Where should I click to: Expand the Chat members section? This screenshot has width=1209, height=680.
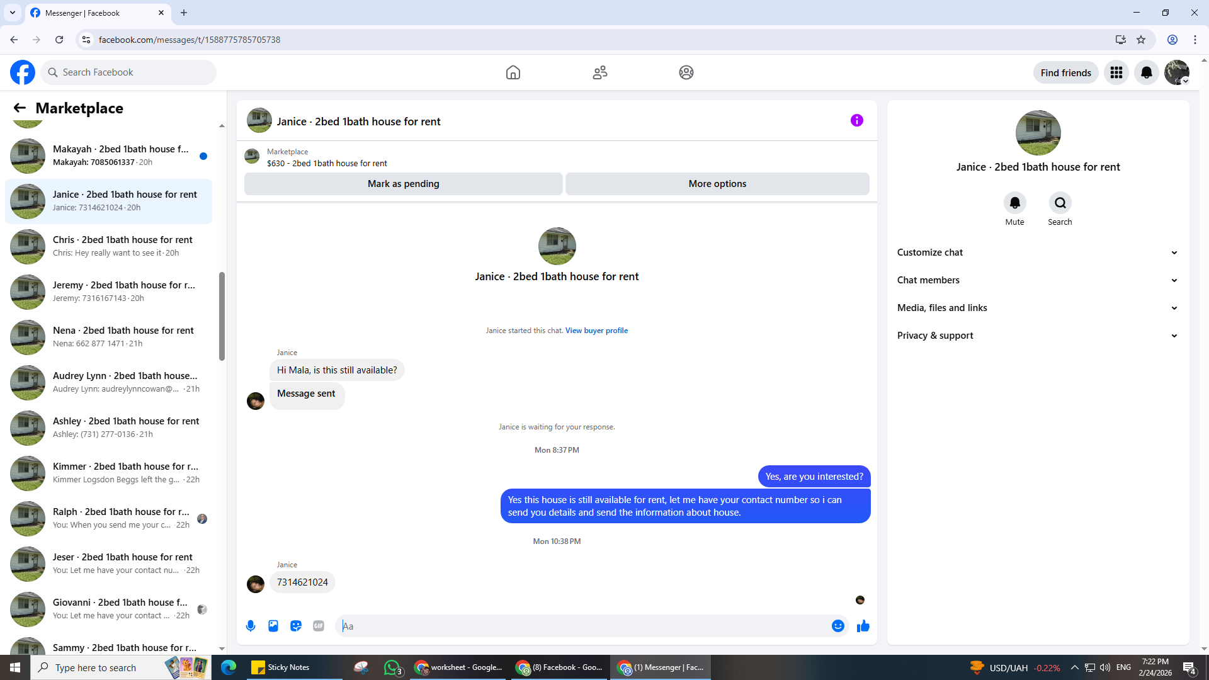[1037, 280]
